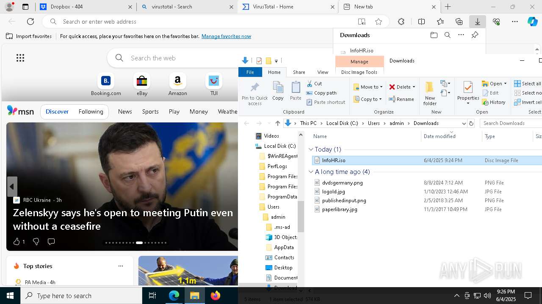
Task: Go up one folder level arrow
Action: click(x=277, y=123)
